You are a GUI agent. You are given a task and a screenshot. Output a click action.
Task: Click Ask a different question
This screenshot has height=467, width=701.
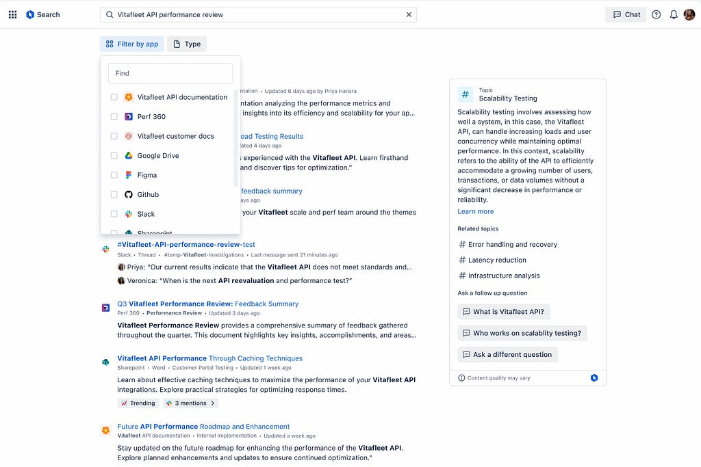coord(507,354)
